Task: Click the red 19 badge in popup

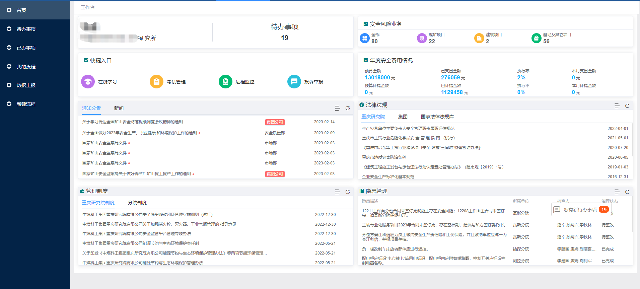Action: 604,210
